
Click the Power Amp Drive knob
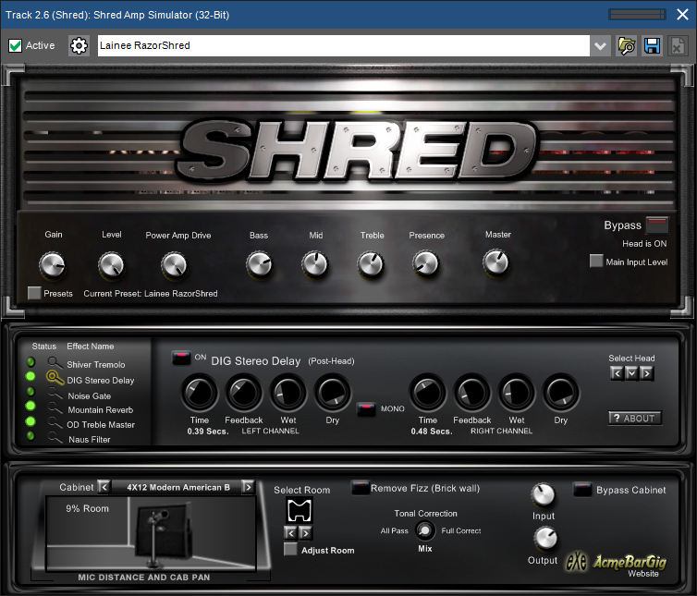tap(174, 265)
